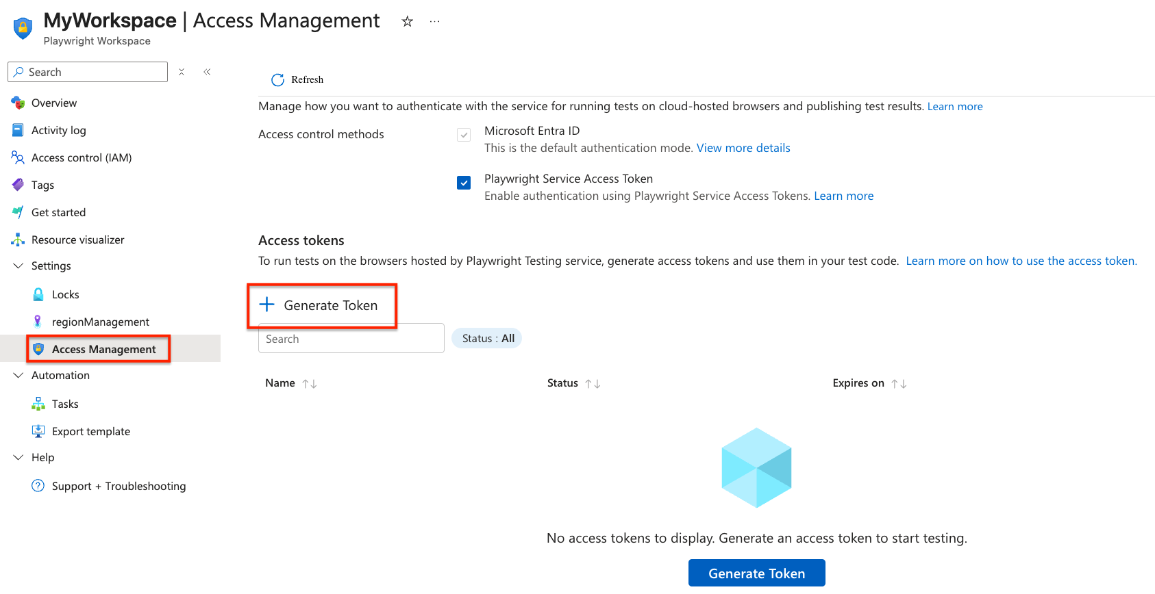Open Resource visualizer in sidebar
The height and width of the screenshot is (594, 1155).
(77, 240)
